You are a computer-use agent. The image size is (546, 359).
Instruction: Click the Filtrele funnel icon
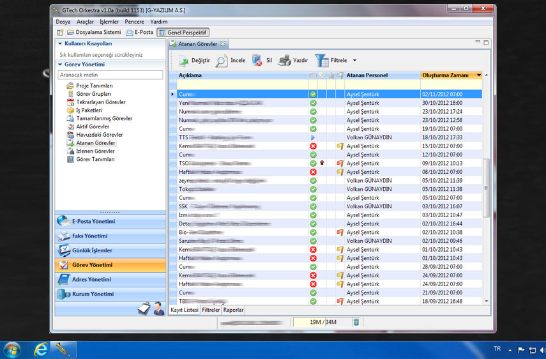click(x=321, y=61)
